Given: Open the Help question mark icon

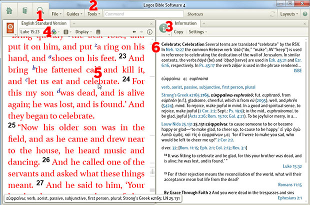Looking at the screenshot, I should tap(305, 14).
